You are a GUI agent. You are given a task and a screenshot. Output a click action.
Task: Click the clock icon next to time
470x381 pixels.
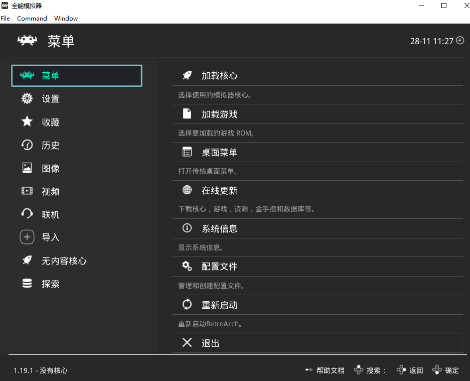pos(460,41)
